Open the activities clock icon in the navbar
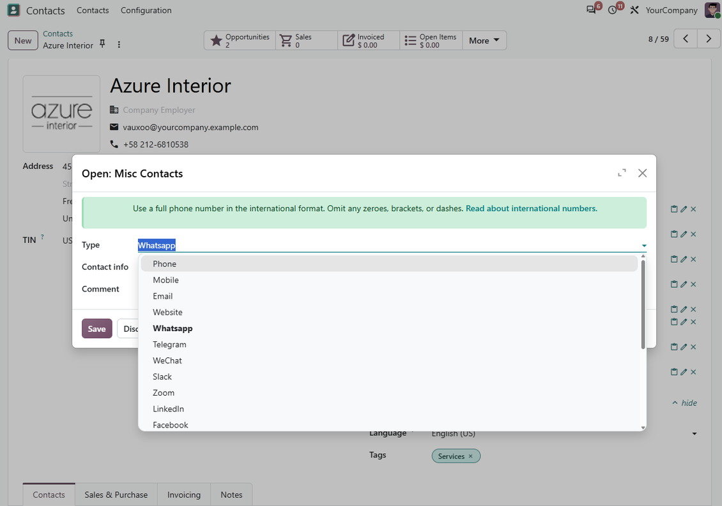Image resolution: width=722 pixels, height=506 pixels. (613, 10)
